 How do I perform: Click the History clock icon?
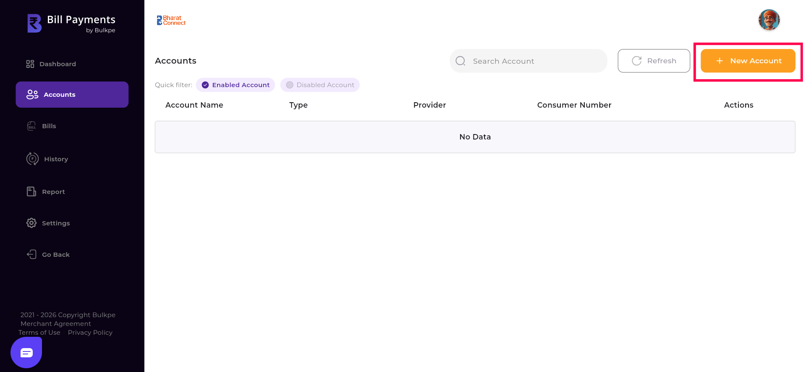[32, 159]
